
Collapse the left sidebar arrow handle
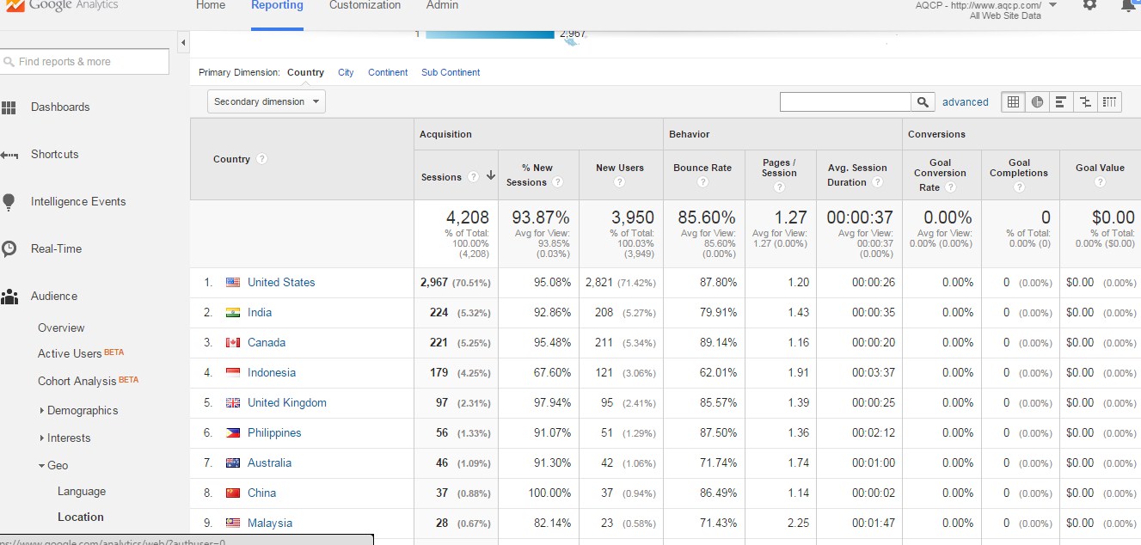(183, 42)
